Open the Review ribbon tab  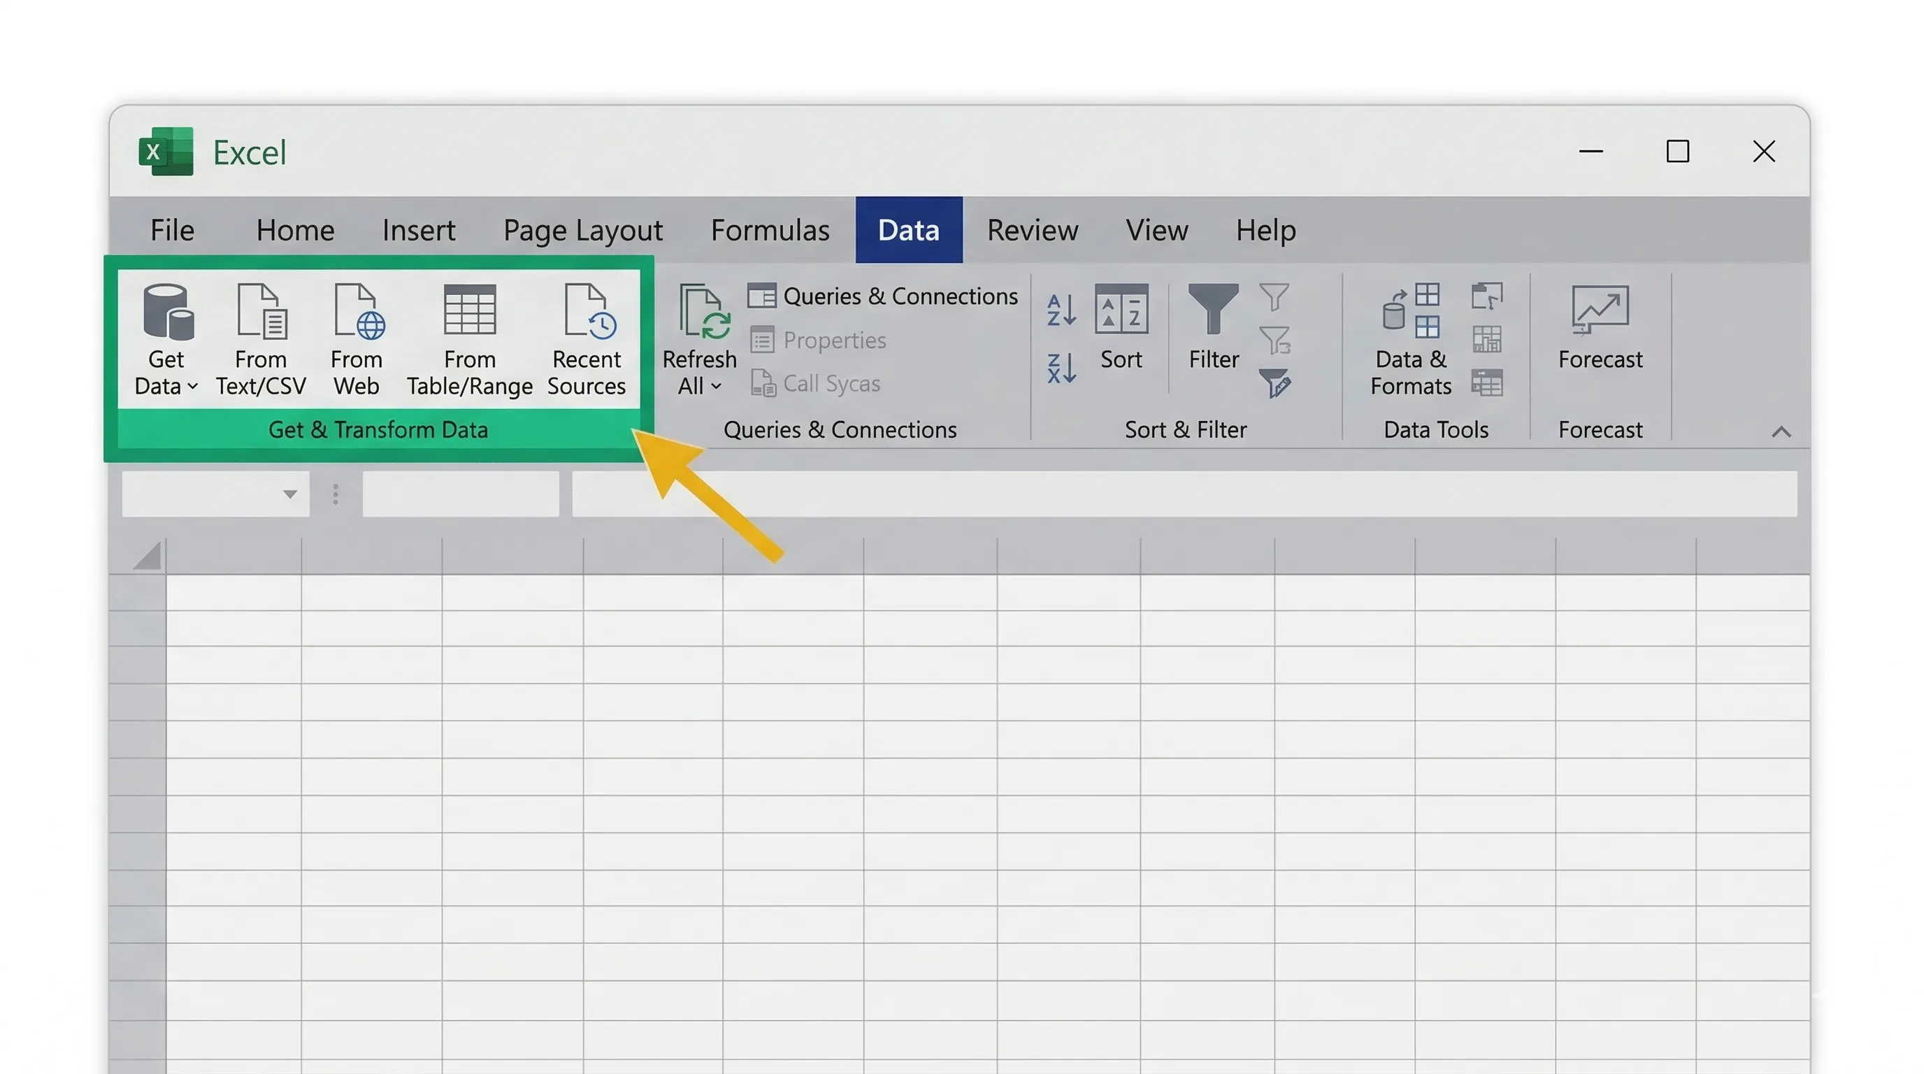click(1031, 230)
